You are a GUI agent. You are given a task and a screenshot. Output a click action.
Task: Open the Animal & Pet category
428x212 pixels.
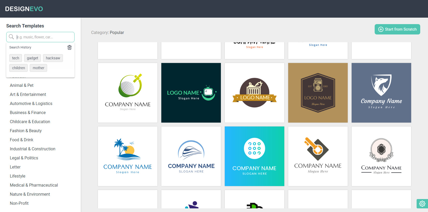click(21, 85)
